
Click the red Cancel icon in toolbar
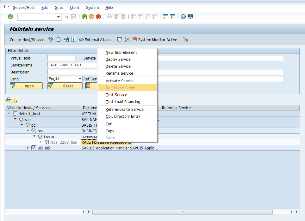coord(98,17)
